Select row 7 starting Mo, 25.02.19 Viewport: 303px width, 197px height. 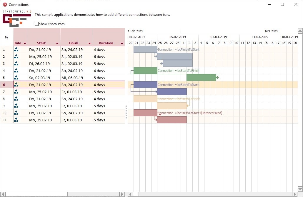click(62, 92)
